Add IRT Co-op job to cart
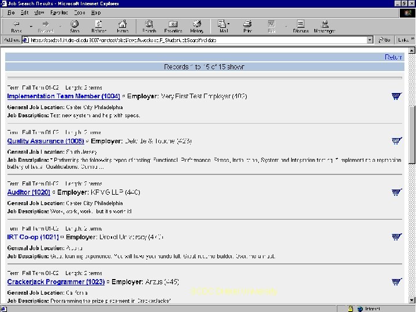 coord(396,236)
